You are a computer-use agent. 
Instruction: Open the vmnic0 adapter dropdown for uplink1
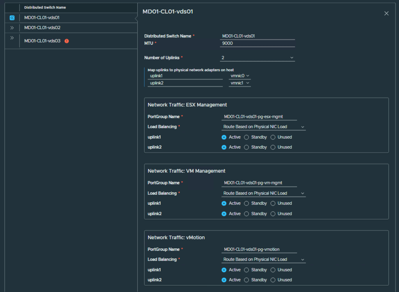pos(239,76)
